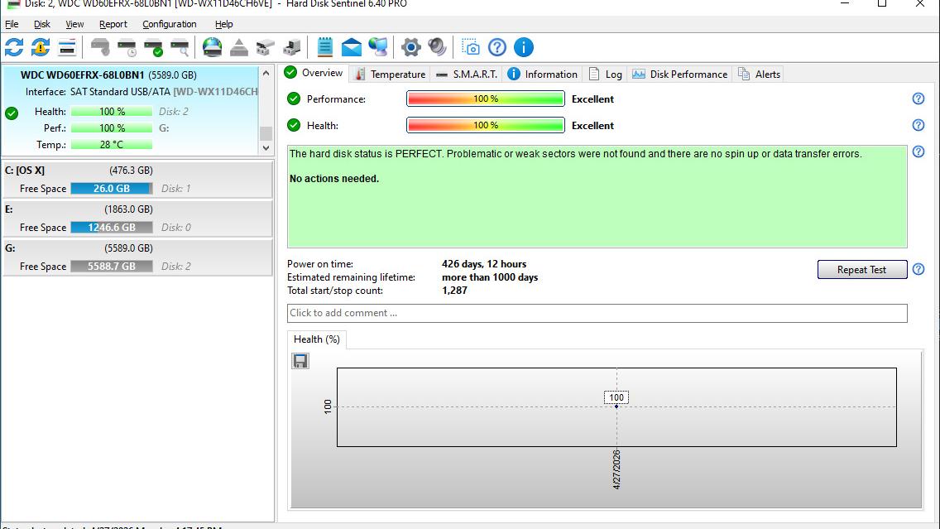Switch to the S.M.A.R.T. tab
This screenshot has height=529, width=940.
pos(467,75)
